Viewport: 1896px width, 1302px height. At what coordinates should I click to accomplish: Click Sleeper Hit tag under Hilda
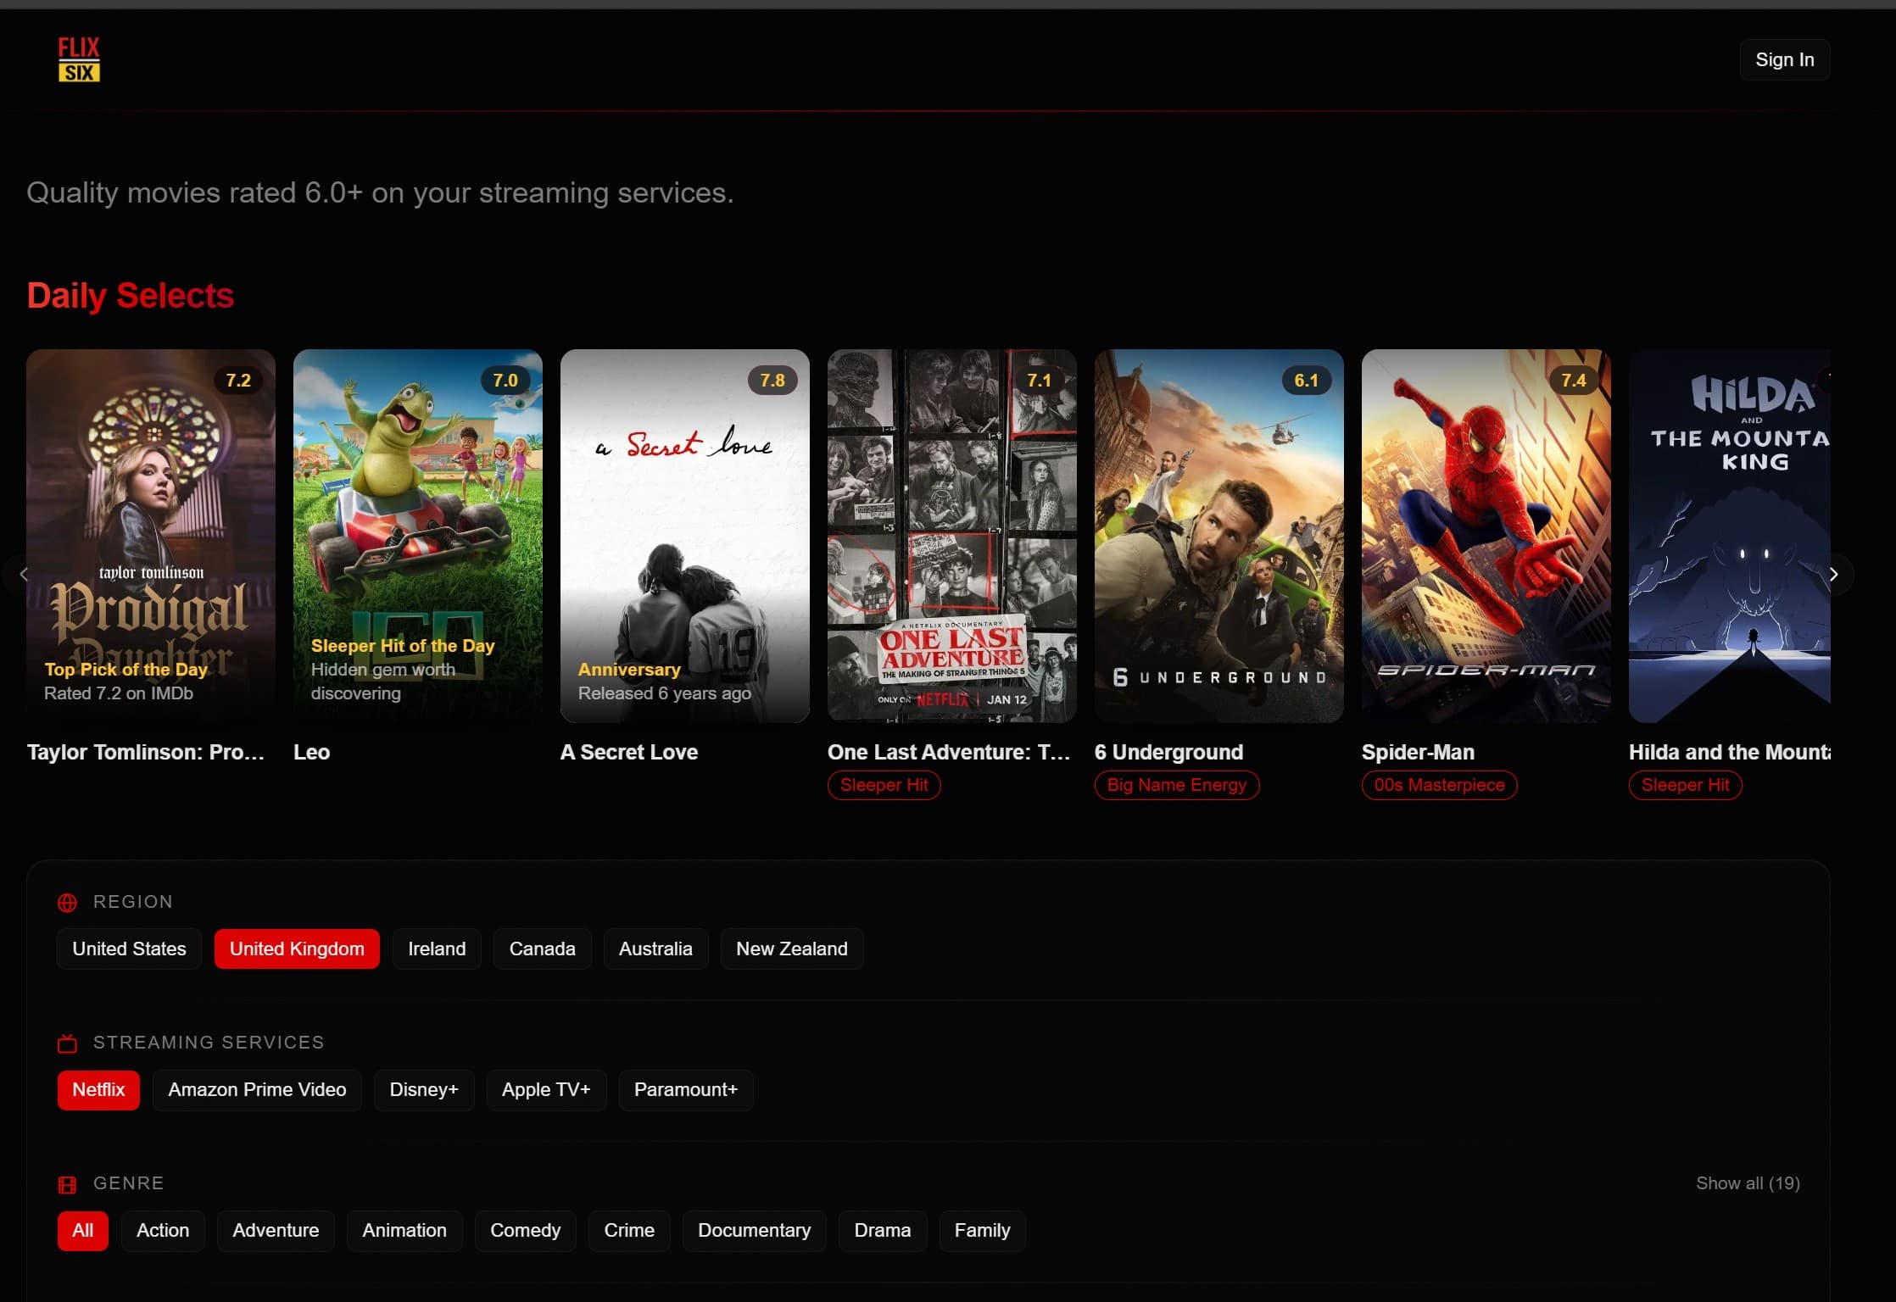click(x=1686, y=785)
